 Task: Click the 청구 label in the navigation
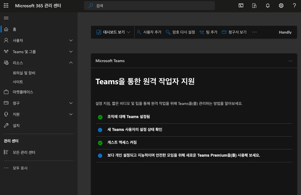16,103
